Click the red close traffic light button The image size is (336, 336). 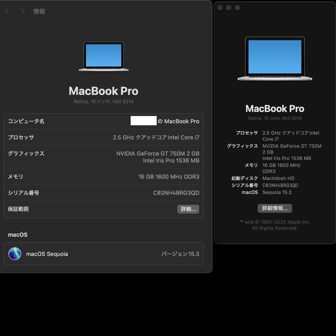click(x=220, y=7)
